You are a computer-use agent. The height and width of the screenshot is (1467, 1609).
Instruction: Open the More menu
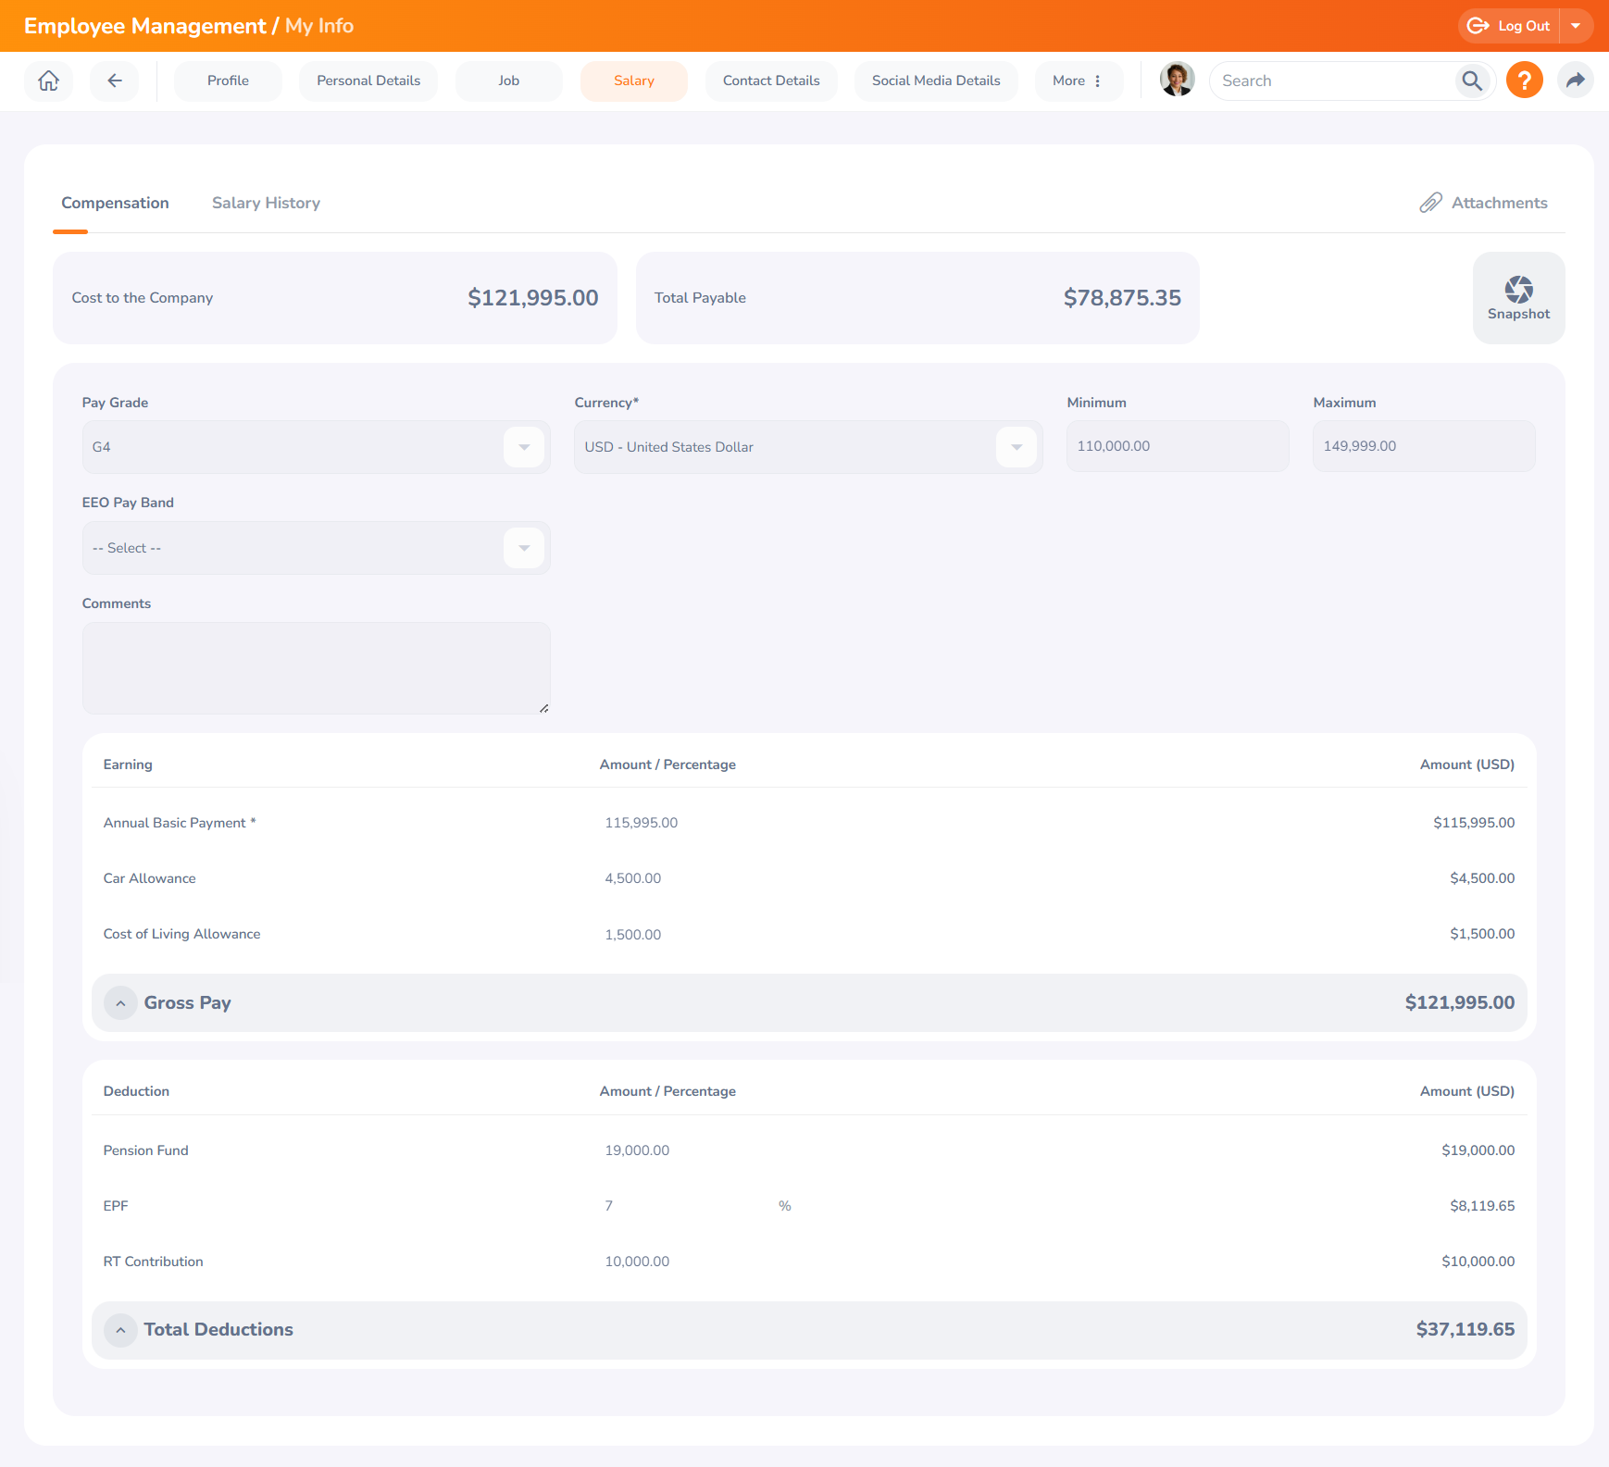coord(1078,81)
